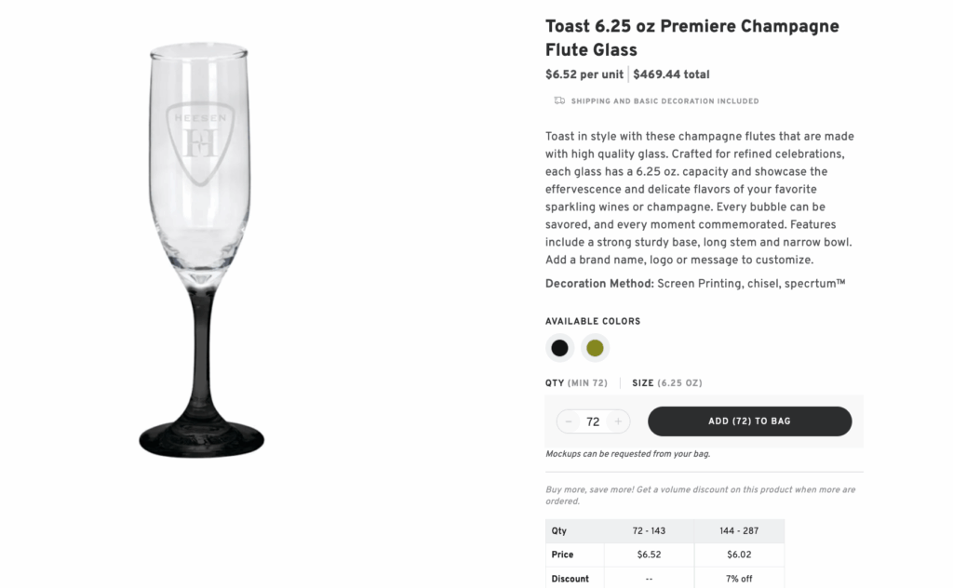Click the $6.02 price cell in table
Viewport: 953px width, 588px height.
[x=739, y=555]
